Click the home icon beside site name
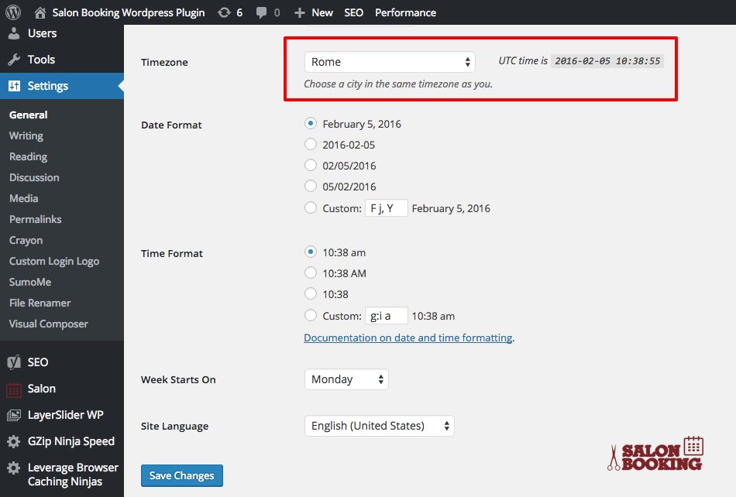 pyautogui.click(x=40, y=12)
